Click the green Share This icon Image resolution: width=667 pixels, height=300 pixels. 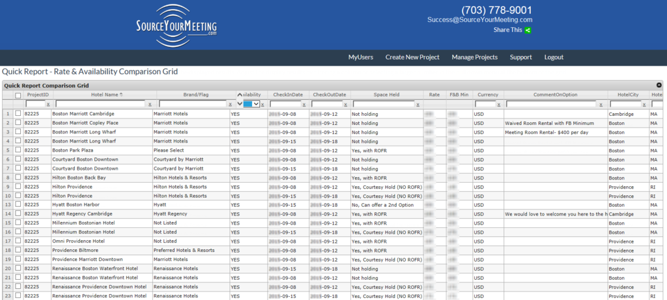(528, 30)
